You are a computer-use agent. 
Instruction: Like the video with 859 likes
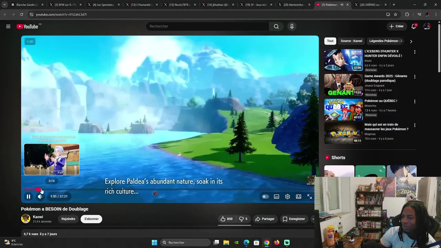(x=226, y=219)
